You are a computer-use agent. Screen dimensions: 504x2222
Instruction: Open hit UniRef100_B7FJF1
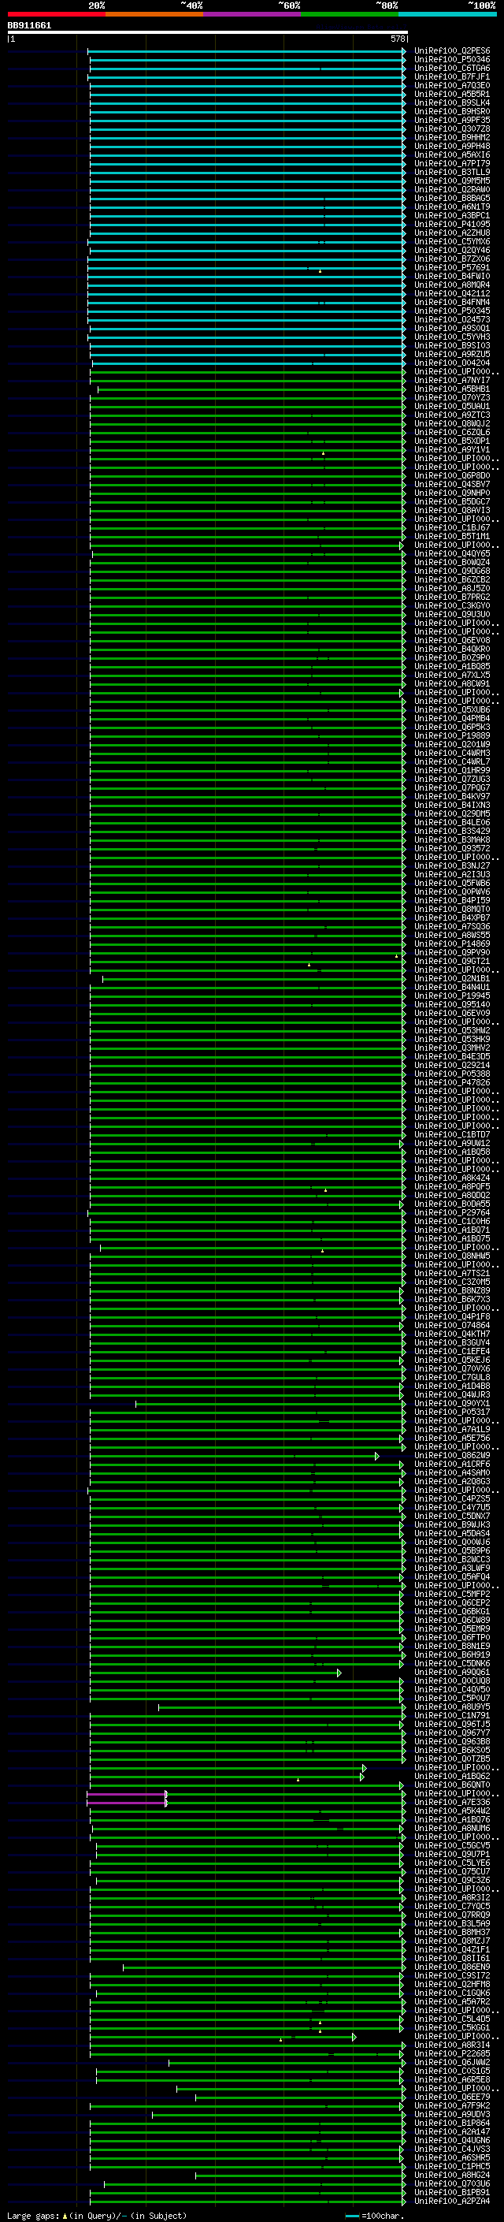point(452,76)
